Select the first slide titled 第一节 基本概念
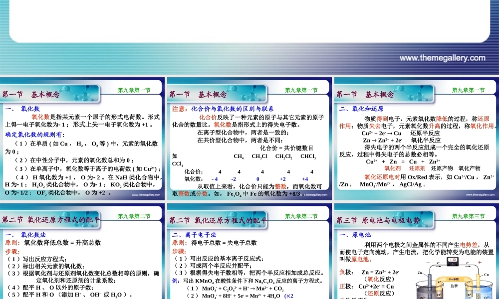 click(x=82, y=140)
